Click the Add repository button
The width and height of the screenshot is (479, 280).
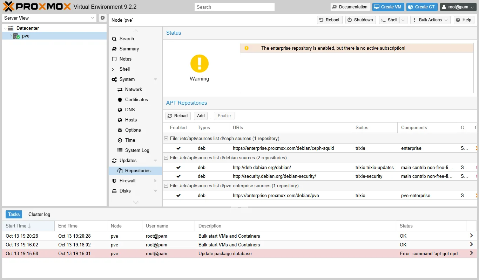pos(201,116)
